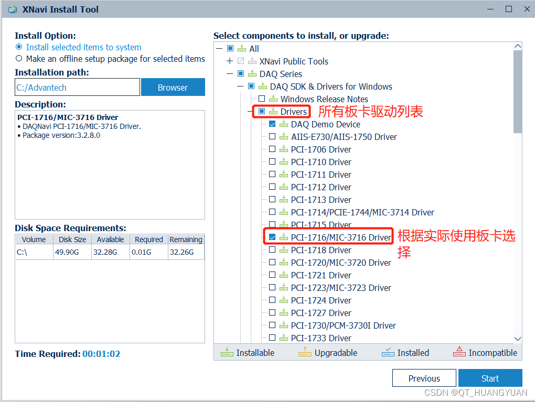
Task: Select Make an offline setup package option
Action: [19, 59]
